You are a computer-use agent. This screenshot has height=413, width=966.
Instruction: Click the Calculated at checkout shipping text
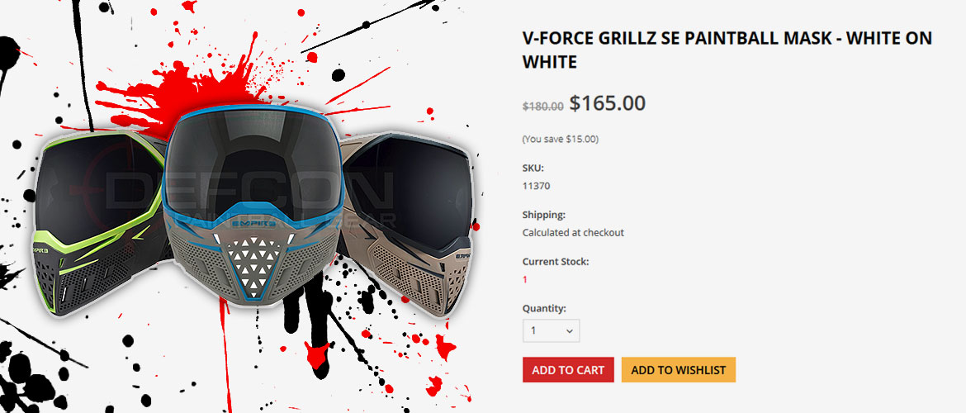[573, 232]
